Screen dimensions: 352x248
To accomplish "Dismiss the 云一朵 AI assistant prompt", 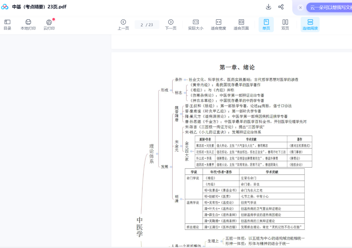I will pyautogui.click(x=301, y=7).
